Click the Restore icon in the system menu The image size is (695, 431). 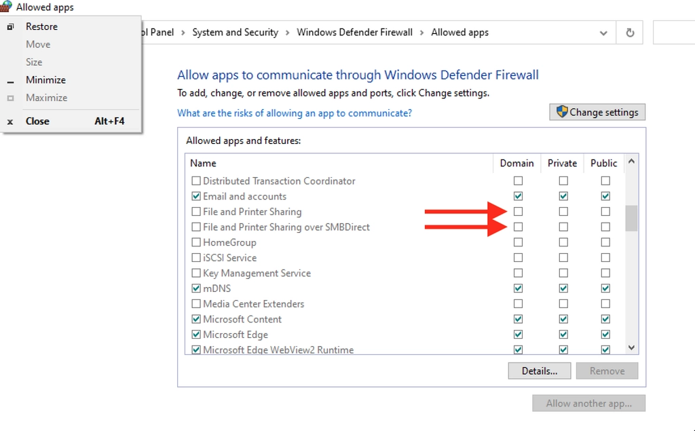(x=10, y=26)
